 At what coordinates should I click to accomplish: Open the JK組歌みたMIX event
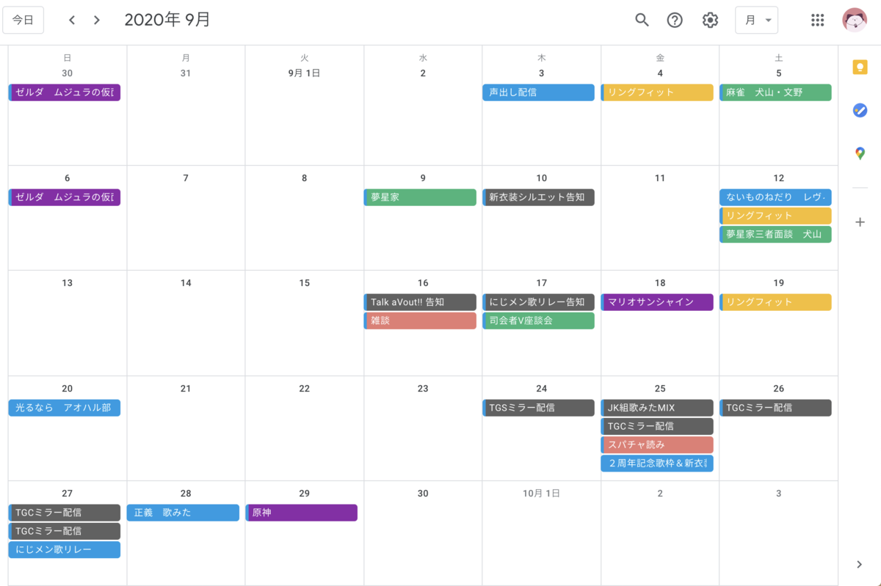[x=657, y=408]
